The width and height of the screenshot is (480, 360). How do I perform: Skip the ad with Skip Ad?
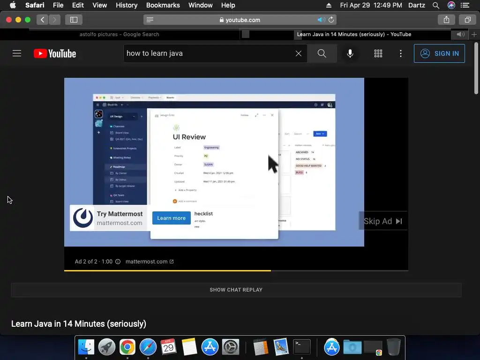(x=383, y=221)
